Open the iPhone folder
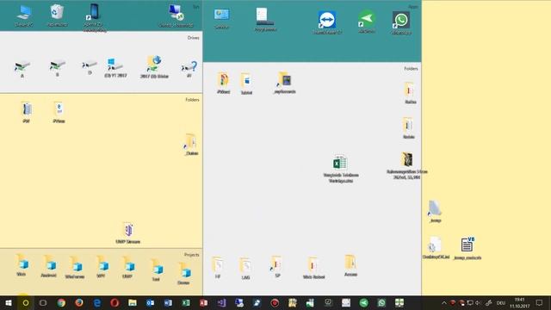 pos(59,112)
